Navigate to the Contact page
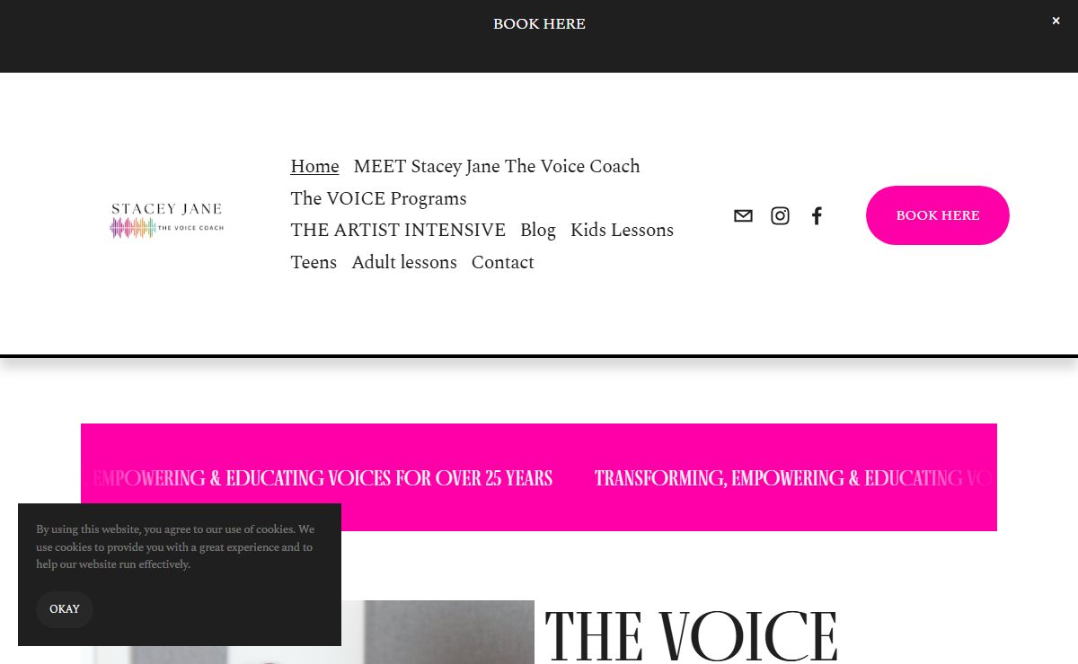 pos(503,262)
